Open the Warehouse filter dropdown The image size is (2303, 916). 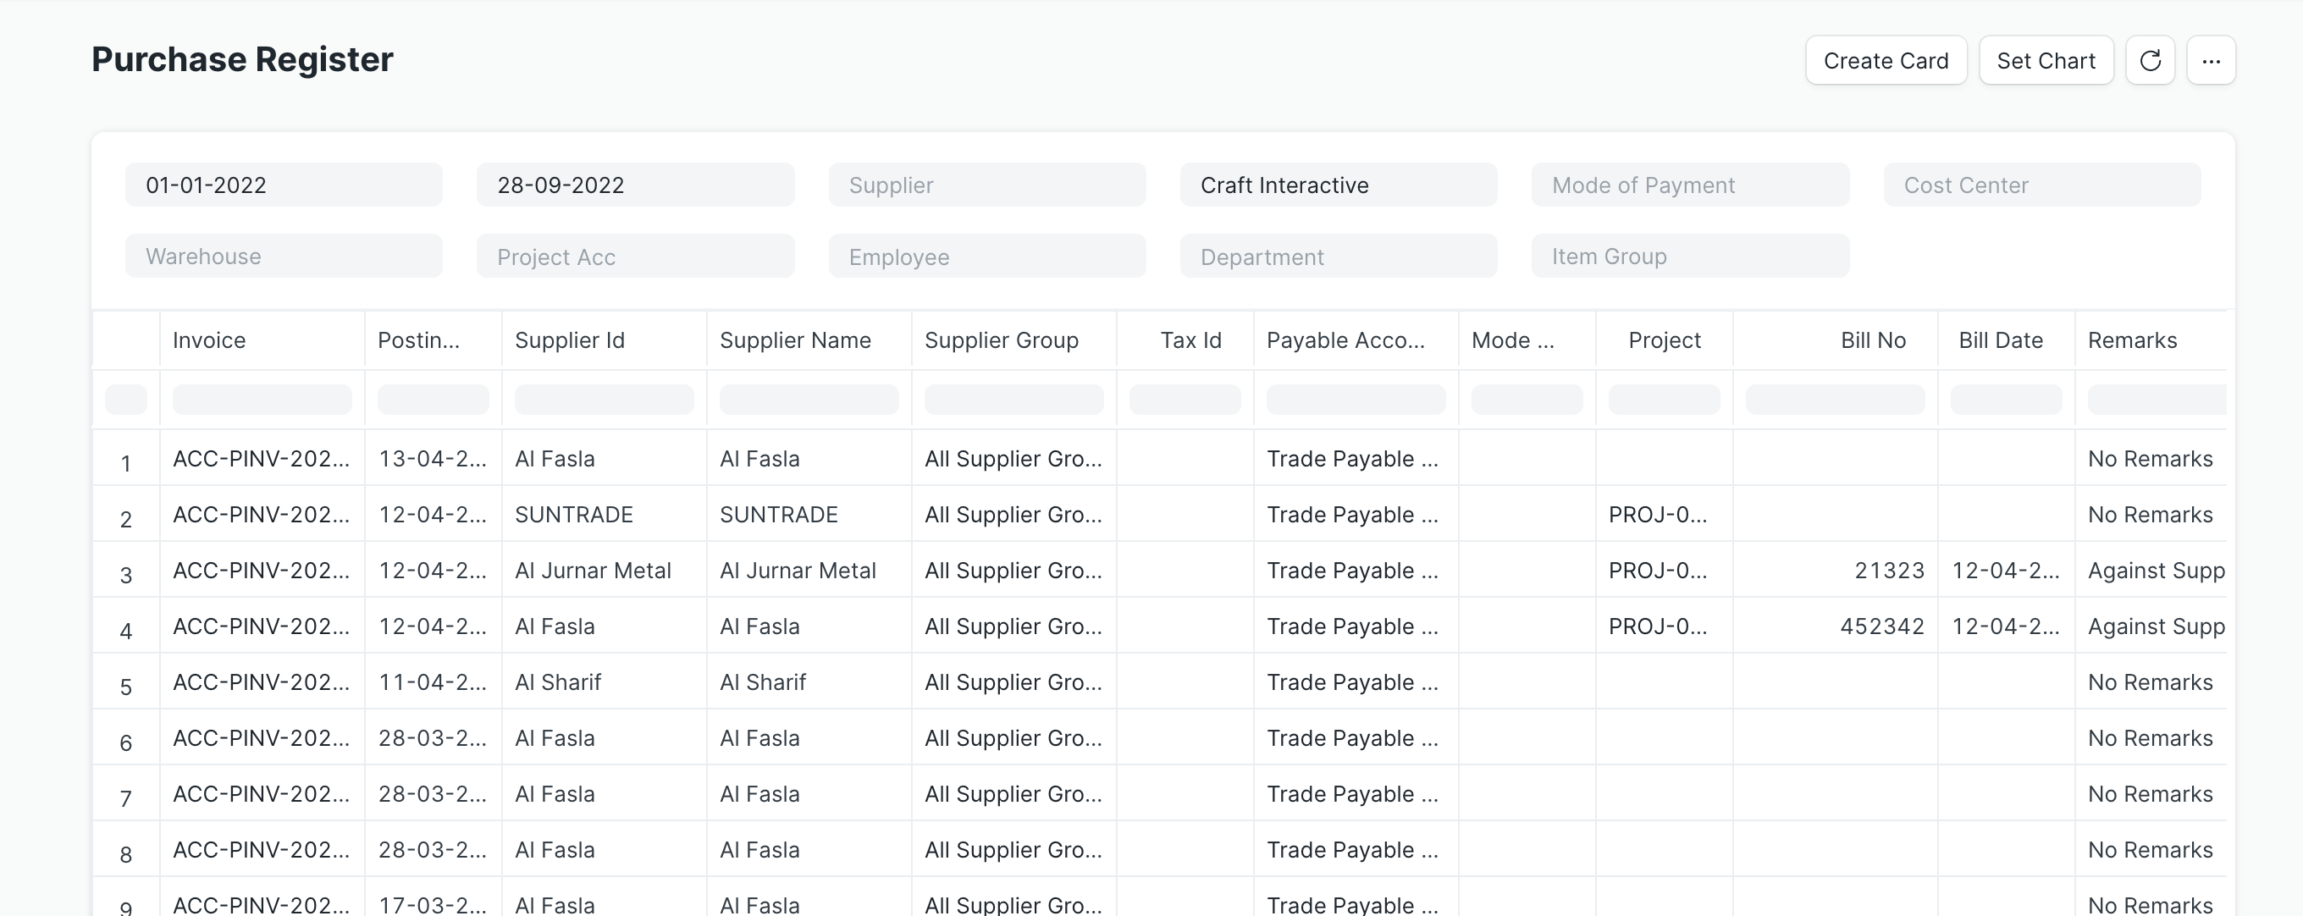click(x=284, y=257)
